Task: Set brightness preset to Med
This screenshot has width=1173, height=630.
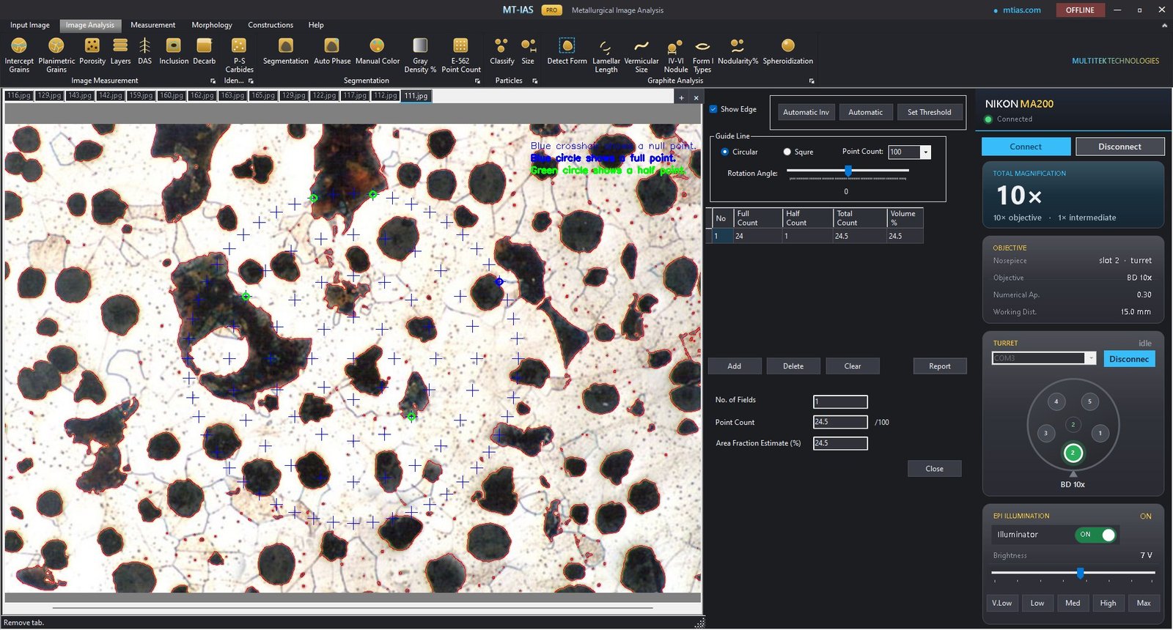Action: (1073, 604)
